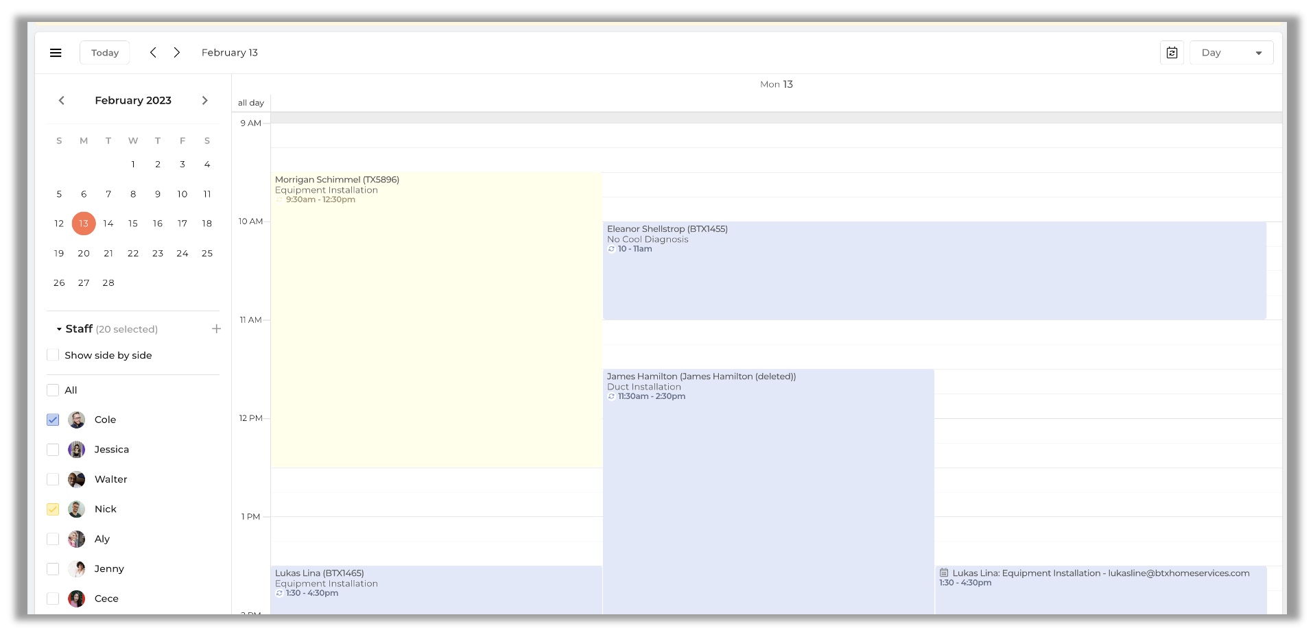
Task: Go to next month in mini calendar
Action: (204, 101)
